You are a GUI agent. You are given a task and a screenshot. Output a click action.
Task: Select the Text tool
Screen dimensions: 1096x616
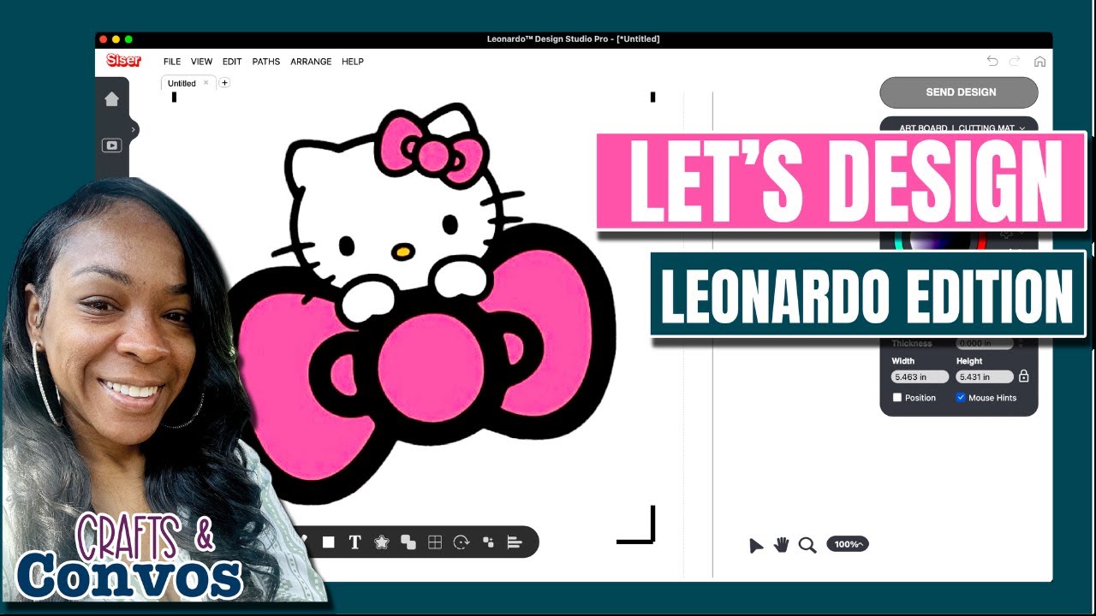[354, 542]
